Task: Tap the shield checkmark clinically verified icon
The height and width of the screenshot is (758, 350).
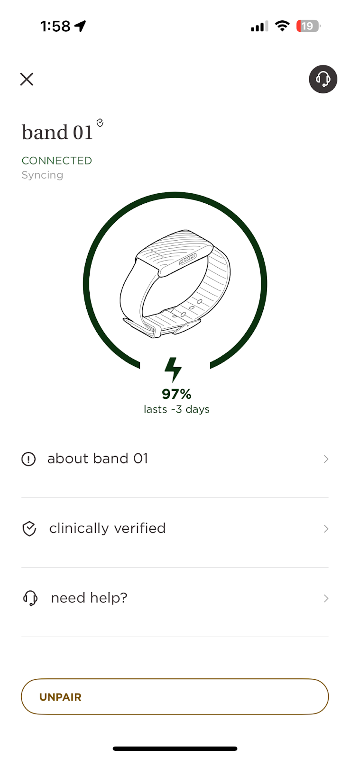Action: tap(29, 529)
